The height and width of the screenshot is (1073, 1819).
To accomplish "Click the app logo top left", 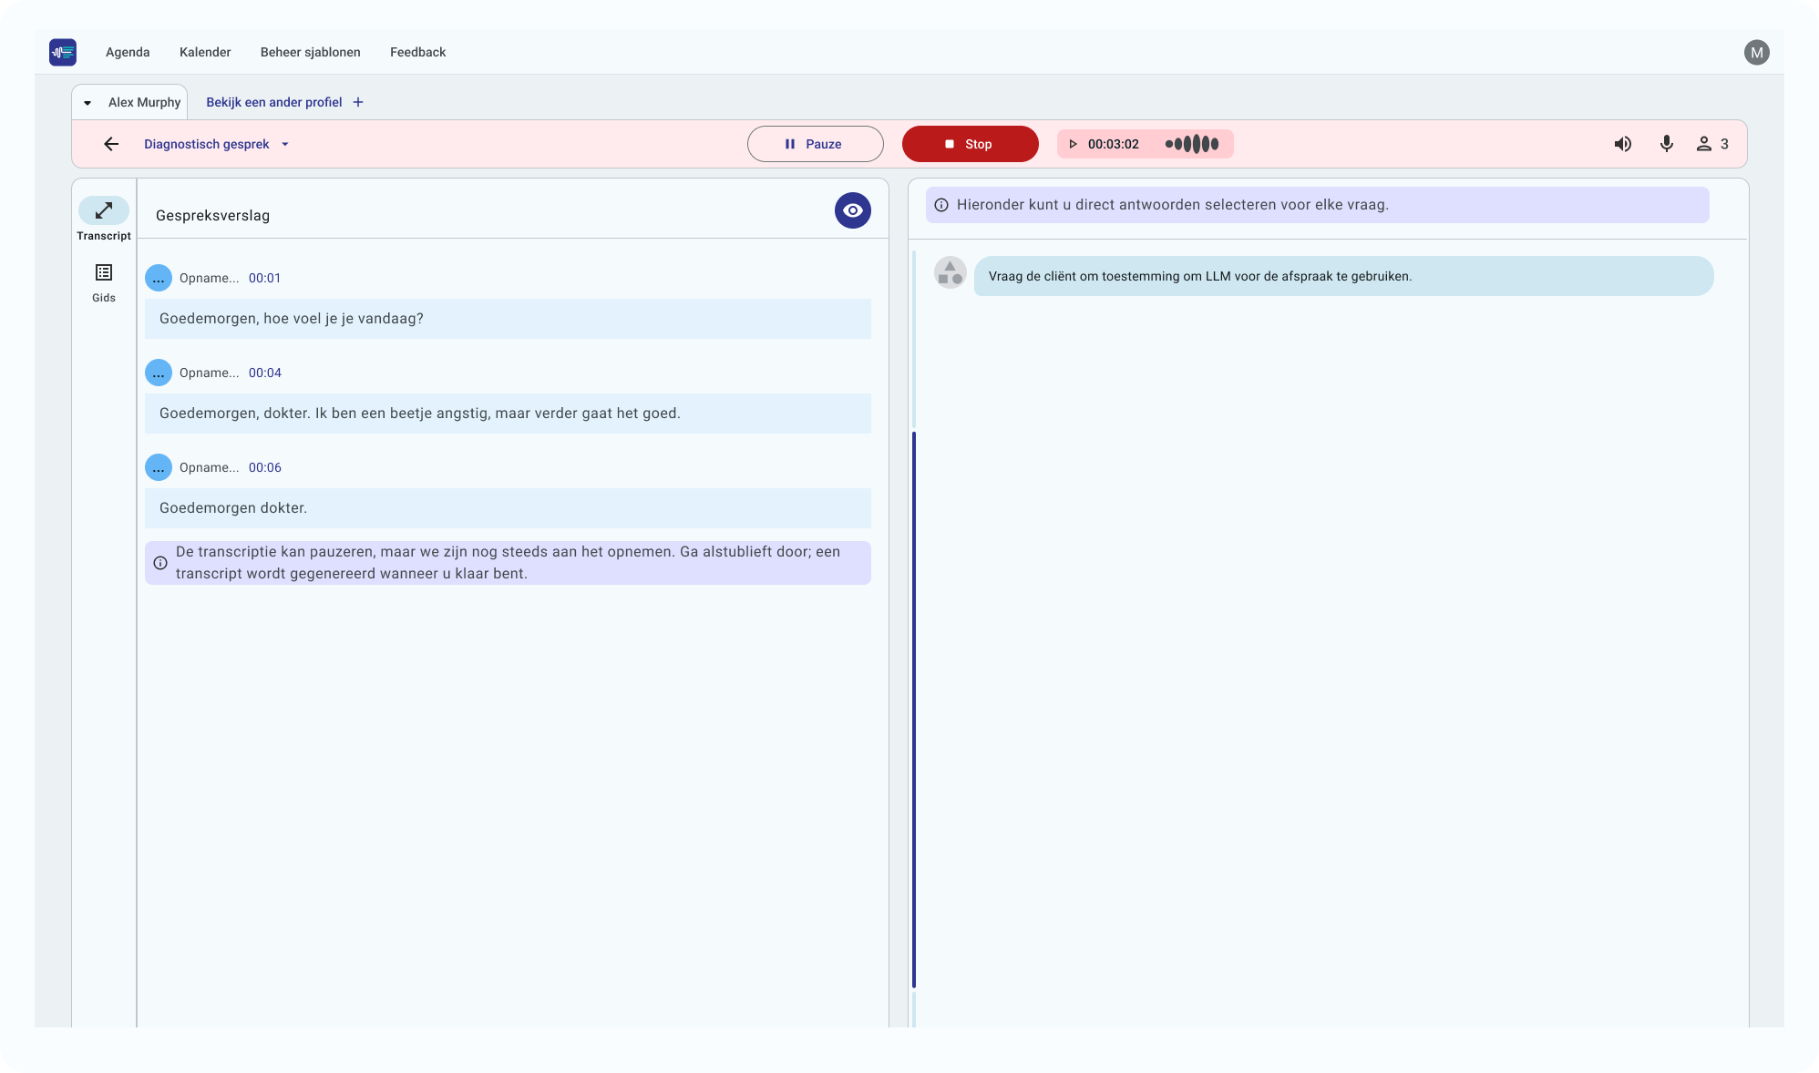I will [x=63, y=52].
